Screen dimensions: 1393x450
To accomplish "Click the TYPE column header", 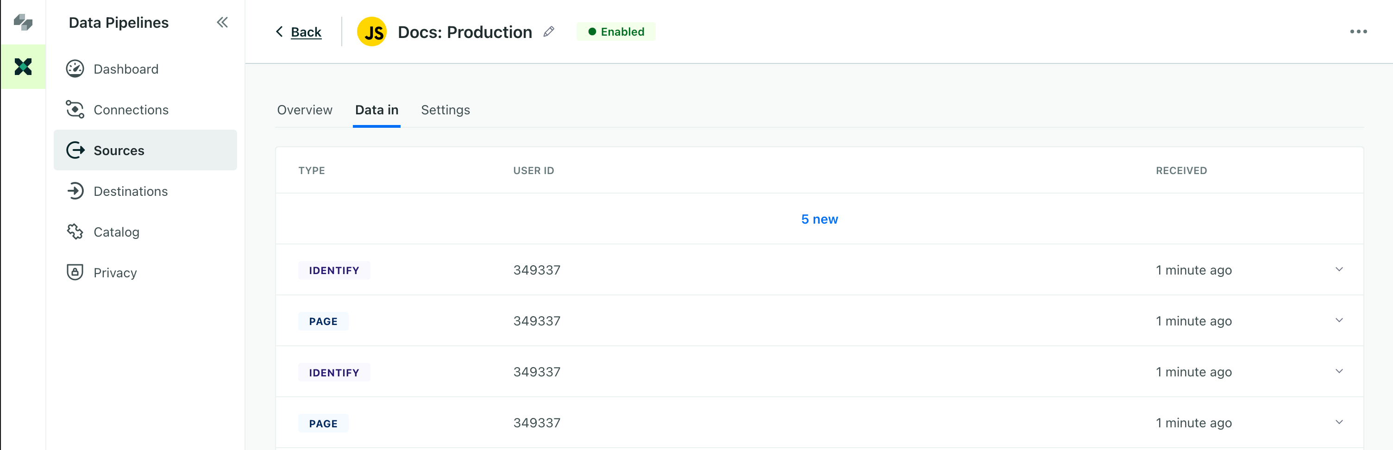I will [x=312, y=170].
